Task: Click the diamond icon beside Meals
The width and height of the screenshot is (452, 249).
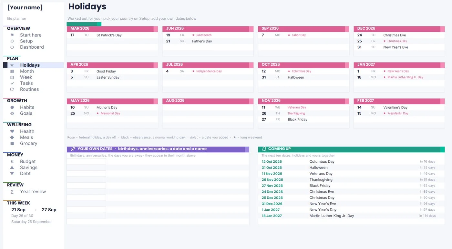Action: [12, 137]
